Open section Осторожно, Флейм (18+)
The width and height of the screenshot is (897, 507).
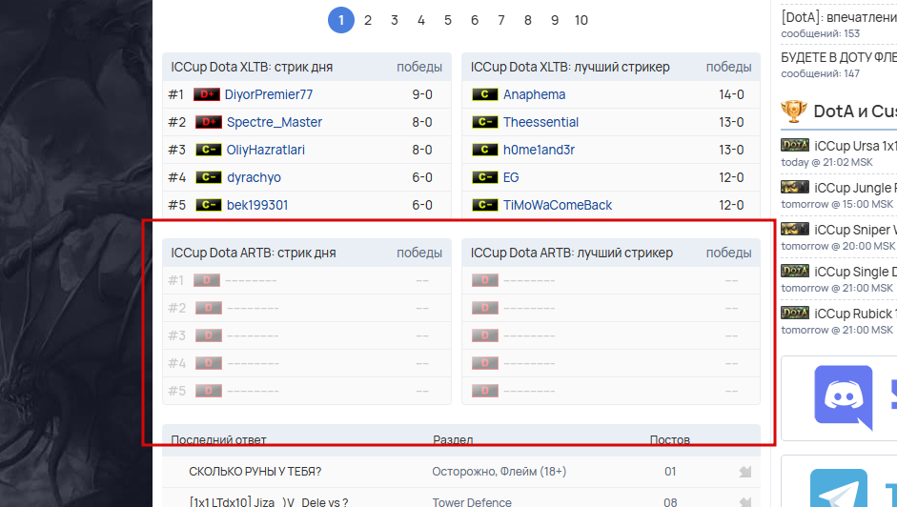(499, 472)
